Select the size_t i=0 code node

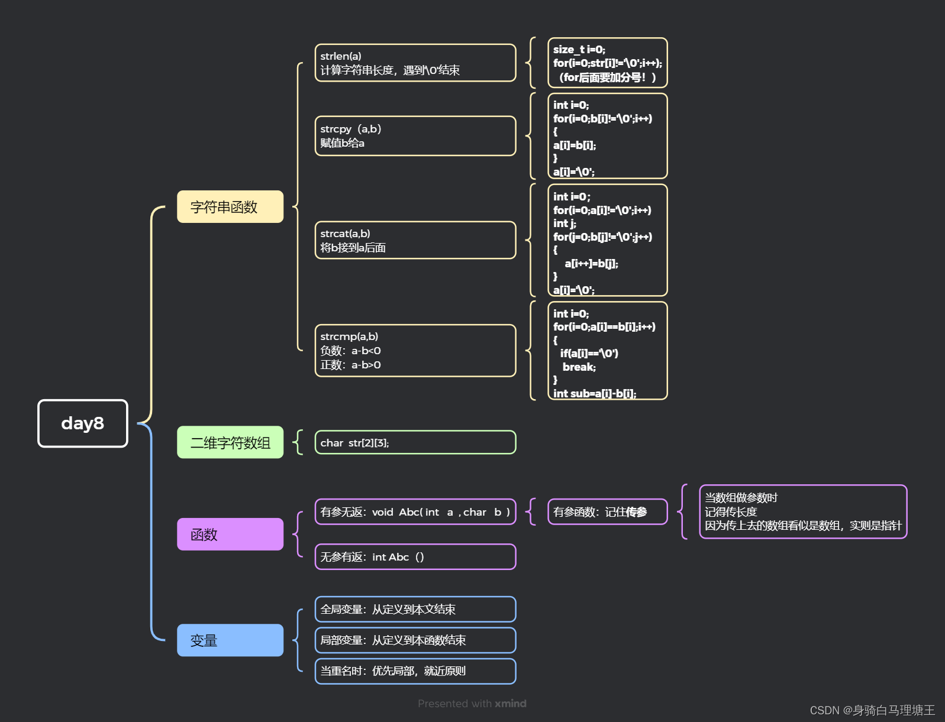[608, 63]
